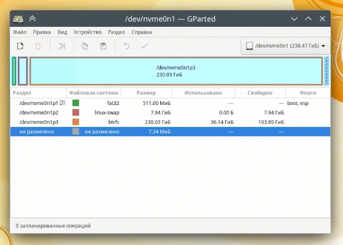The height and width of the screenshot is (245, 343).
Task: Click the Paste partition toolbar icon
Action: pos(103,46)
